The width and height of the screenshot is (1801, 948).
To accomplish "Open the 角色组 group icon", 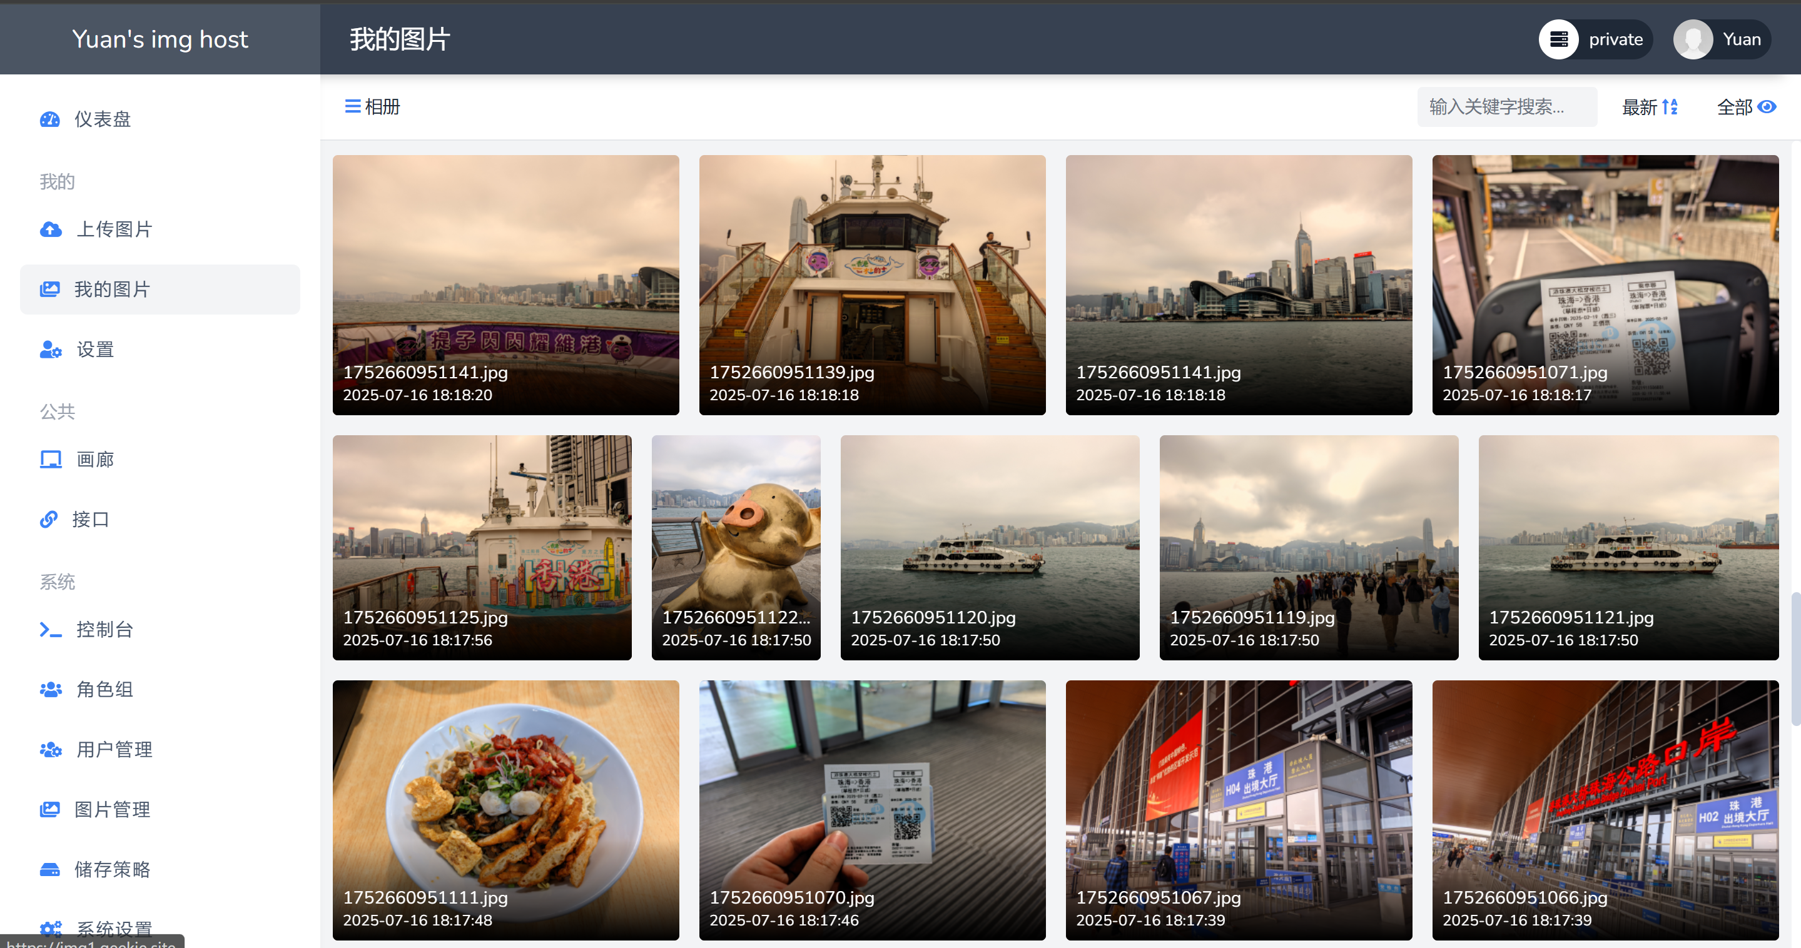I will coord(50,689).
